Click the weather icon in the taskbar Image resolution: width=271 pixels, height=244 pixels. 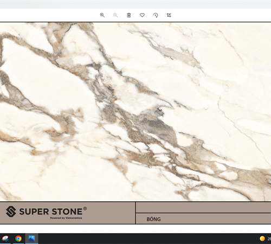(x=262, y=239)
